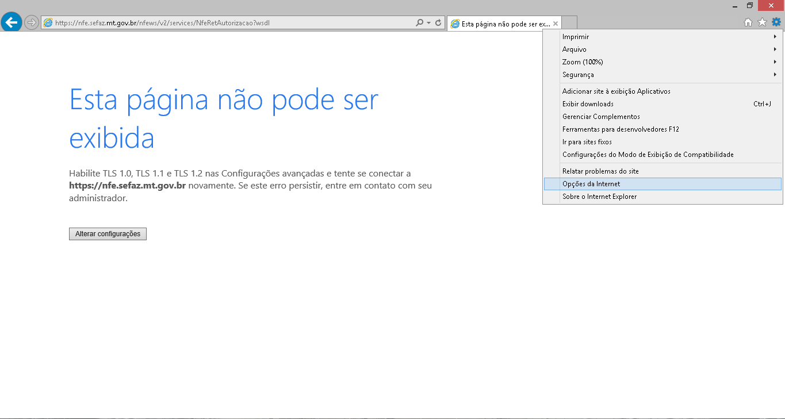Screen dimensions: 785x419
Task: Open Exibir downloads from the menu
Action: pyautogui.click(x=588, y=104)
